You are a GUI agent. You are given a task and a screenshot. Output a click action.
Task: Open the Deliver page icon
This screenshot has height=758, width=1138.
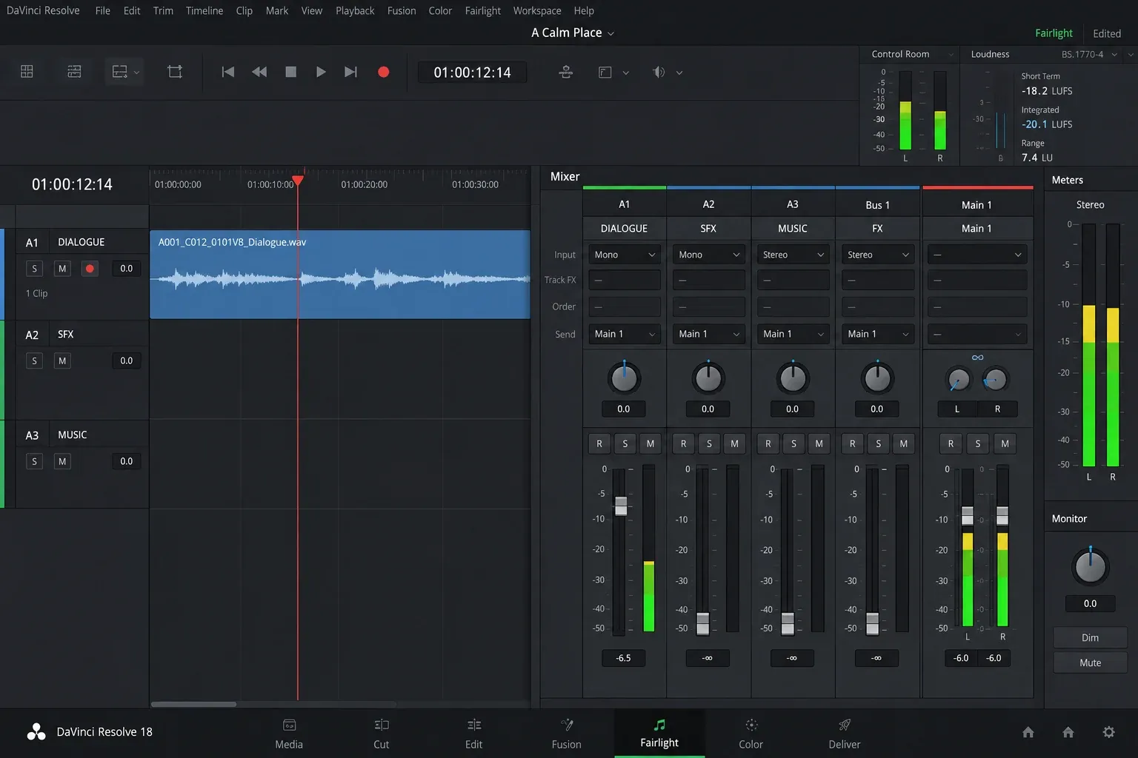(x=845, y=725)
